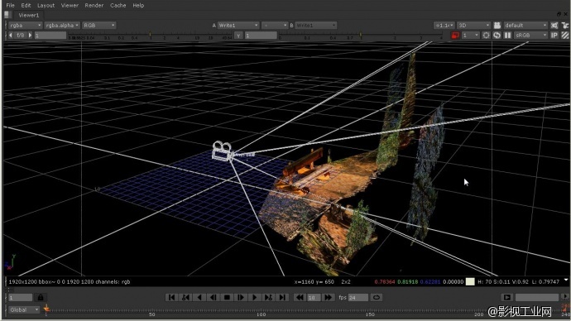The width and height of the screenshot is (571, 321).
Task: Open the rgba channel set dropdown
Action: click(x=25, y=26)
